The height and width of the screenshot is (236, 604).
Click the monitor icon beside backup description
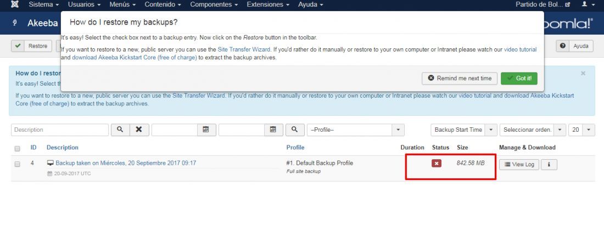pos(50,163)
